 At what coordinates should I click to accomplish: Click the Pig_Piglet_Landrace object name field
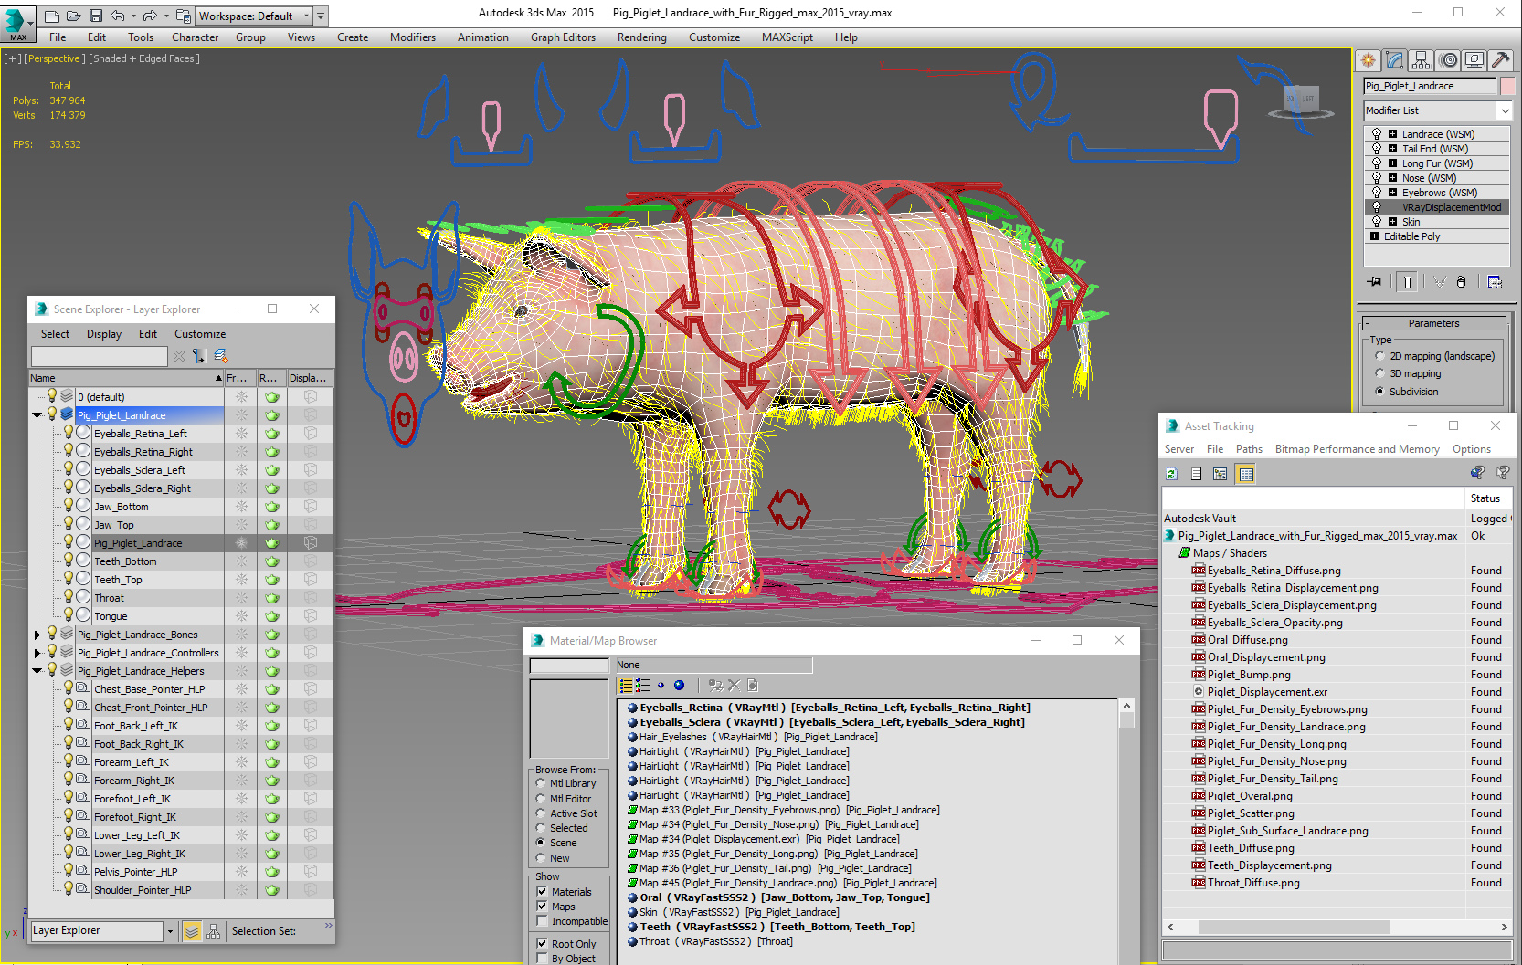pos(1430,86)
